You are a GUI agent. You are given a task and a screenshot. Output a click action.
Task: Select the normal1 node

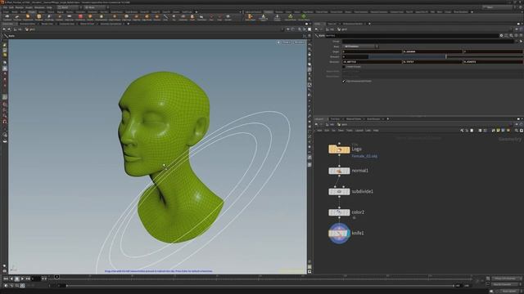tap(339, 171)
